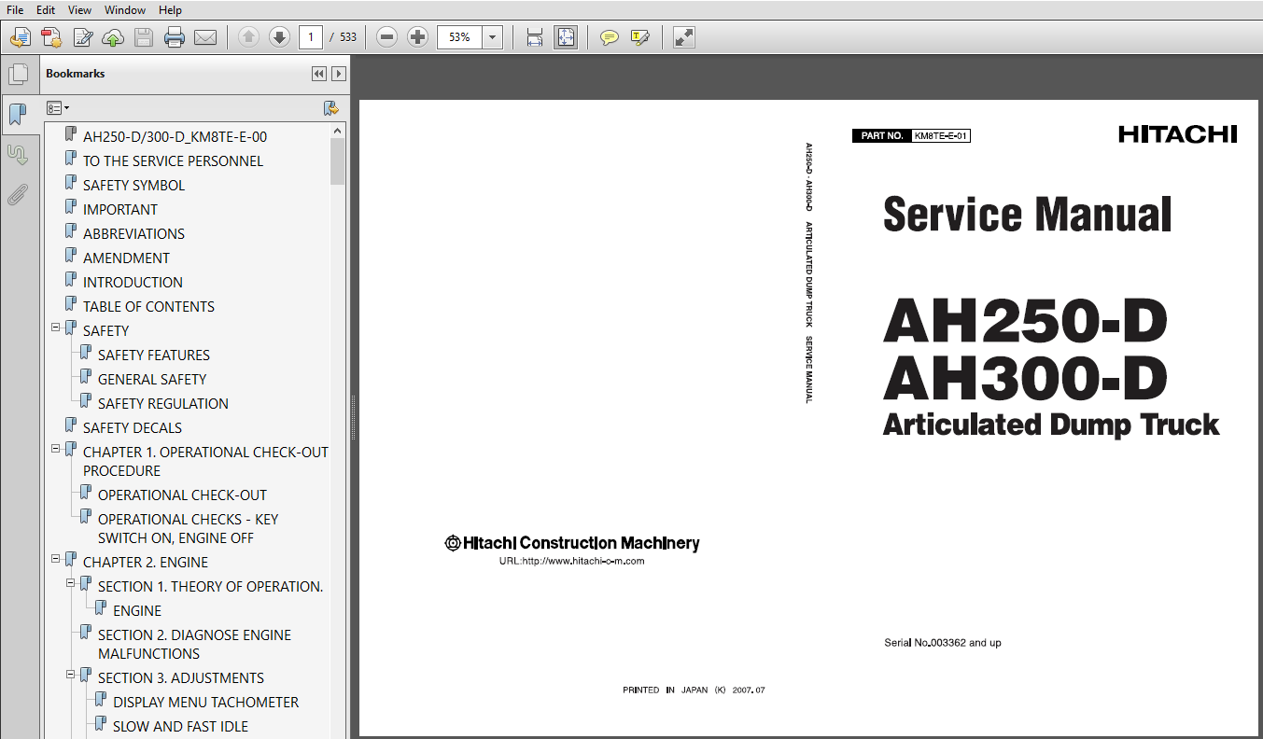This screenshot has height=739, width=1263.
Task: Go to next page with down arrow
Action: coord(279,37)
